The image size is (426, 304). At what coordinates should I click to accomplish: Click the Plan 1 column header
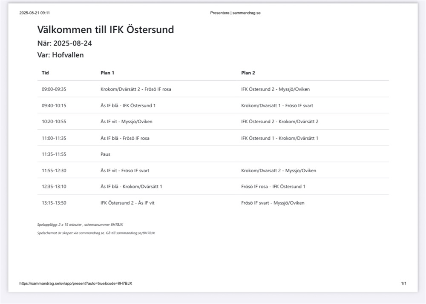tap(107, 73)
